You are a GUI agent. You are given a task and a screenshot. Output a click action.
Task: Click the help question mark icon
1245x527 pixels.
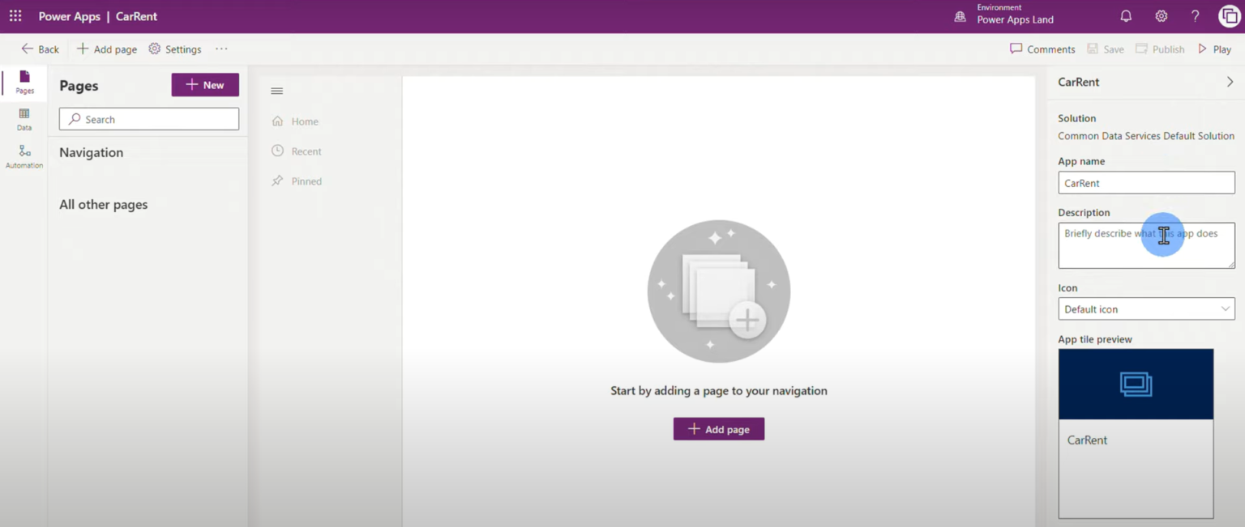coord(1196,16)
